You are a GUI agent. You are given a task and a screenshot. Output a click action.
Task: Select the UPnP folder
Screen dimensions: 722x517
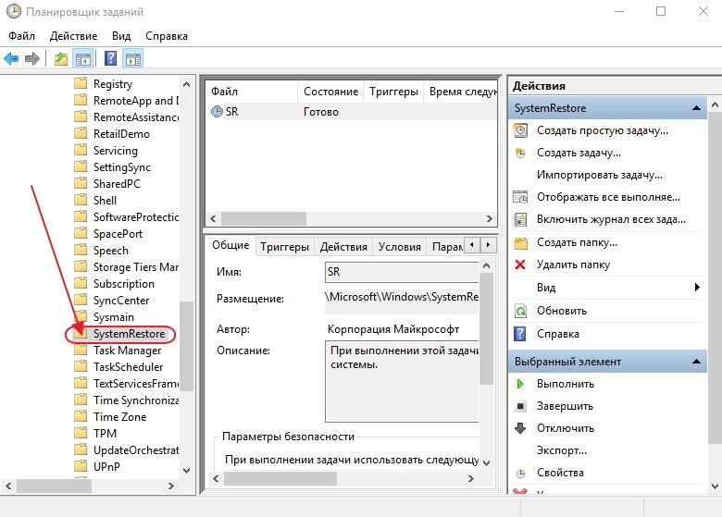pyautogui.click(x=106, y=466)
